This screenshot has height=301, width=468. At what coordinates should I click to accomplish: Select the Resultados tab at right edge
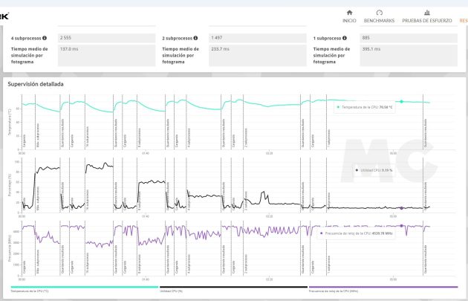(464, 20)
